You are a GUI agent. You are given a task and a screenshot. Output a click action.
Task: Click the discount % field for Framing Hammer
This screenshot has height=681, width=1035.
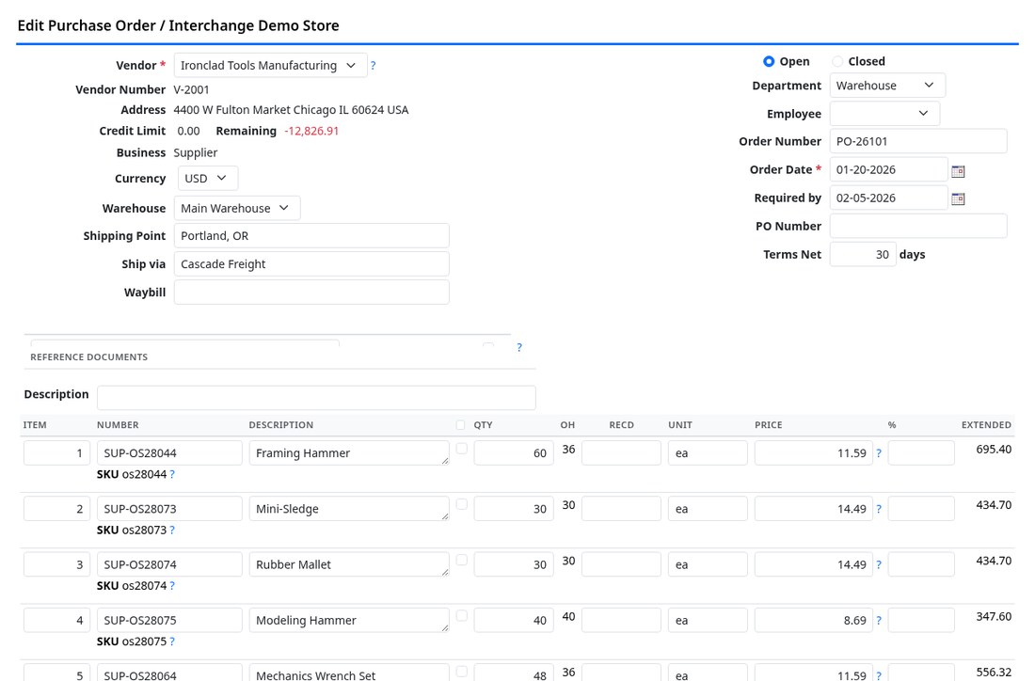[x=921, y=453]
